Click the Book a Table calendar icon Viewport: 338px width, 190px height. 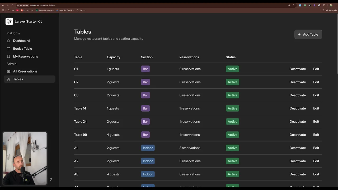pos(9,49)
